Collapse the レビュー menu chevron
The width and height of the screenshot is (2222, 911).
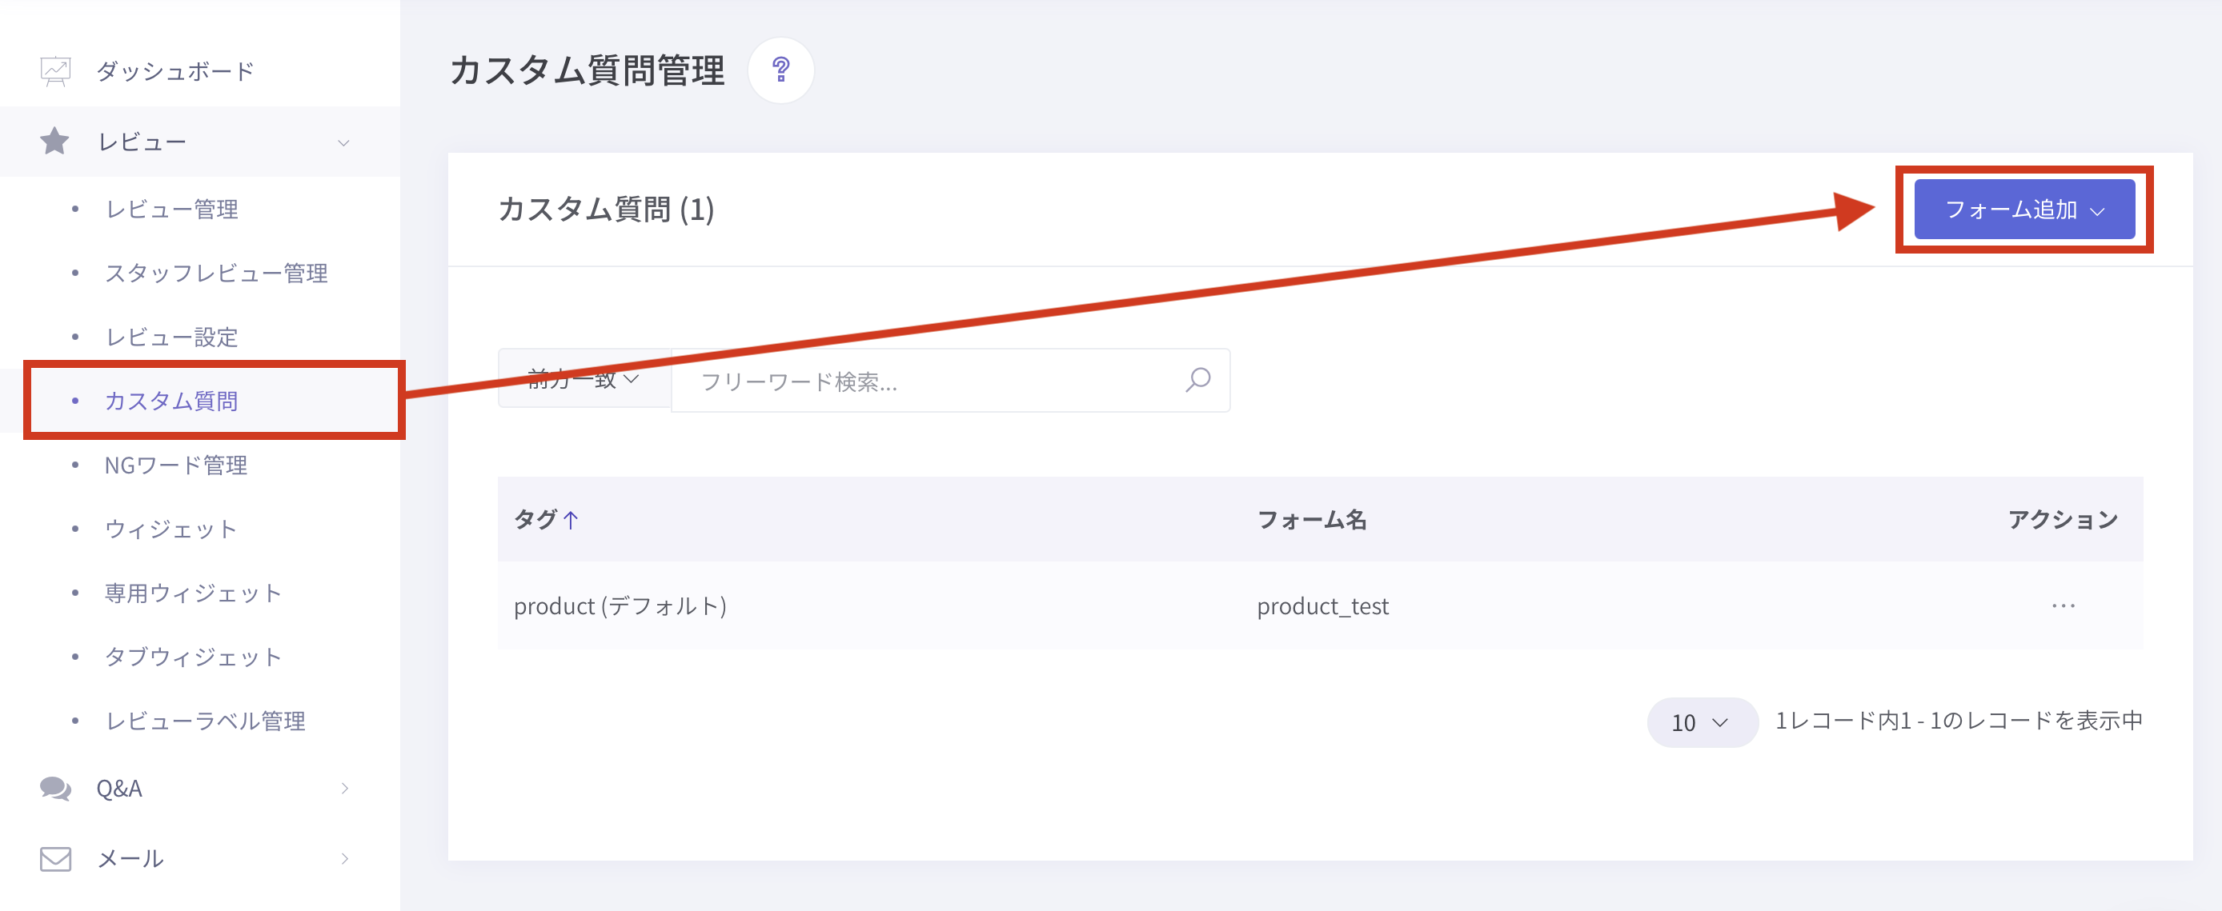[344, 142]
